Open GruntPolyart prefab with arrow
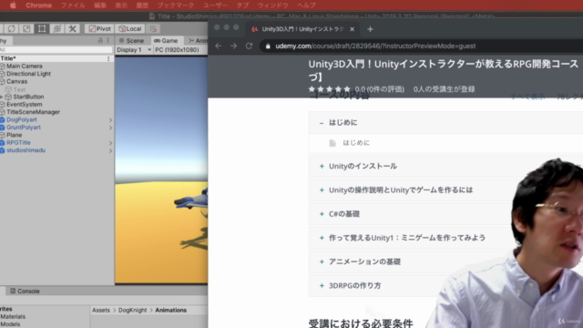The height and width of the screenshot is (328, 583). click(x=110, y=128)
